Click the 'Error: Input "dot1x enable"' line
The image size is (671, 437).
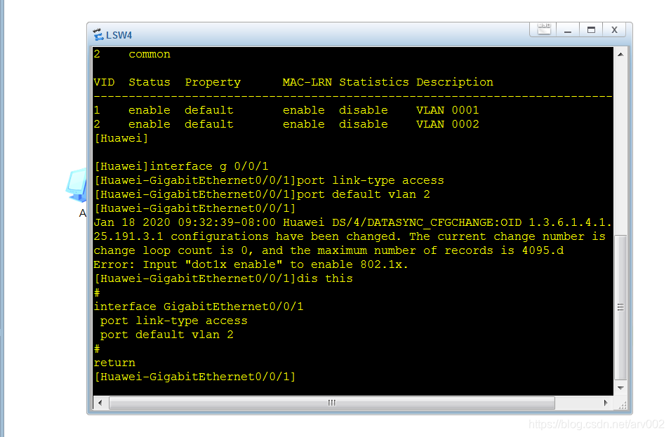click(x=251, y=264)
